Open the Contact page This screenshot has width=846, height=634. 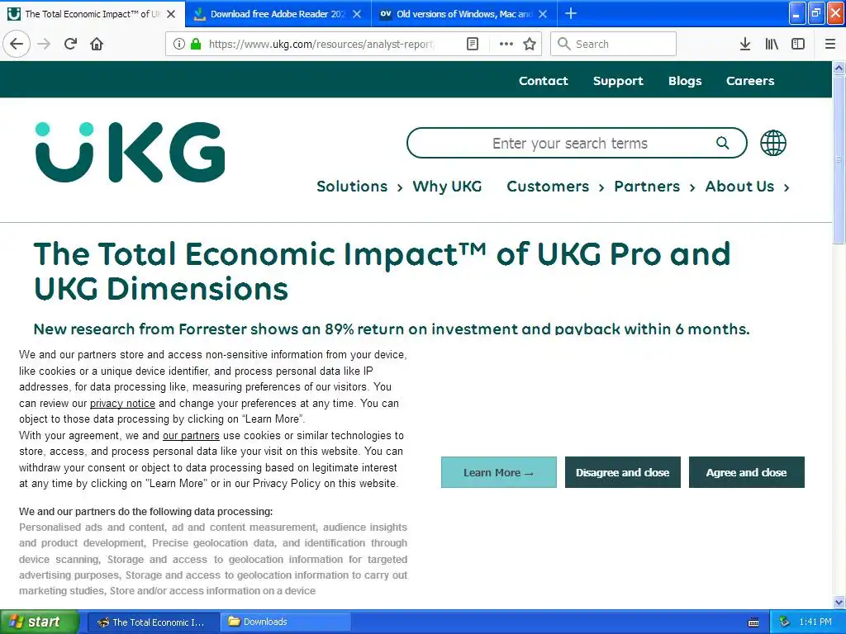click(544, 81)
